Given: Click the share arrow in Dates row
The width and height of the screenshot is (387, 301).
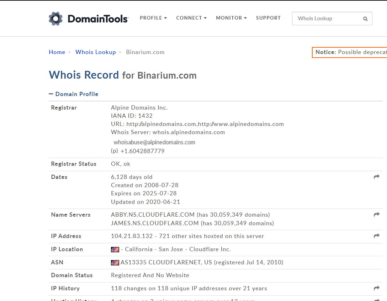Looking at the screenshot, I should tap(376, 177).
